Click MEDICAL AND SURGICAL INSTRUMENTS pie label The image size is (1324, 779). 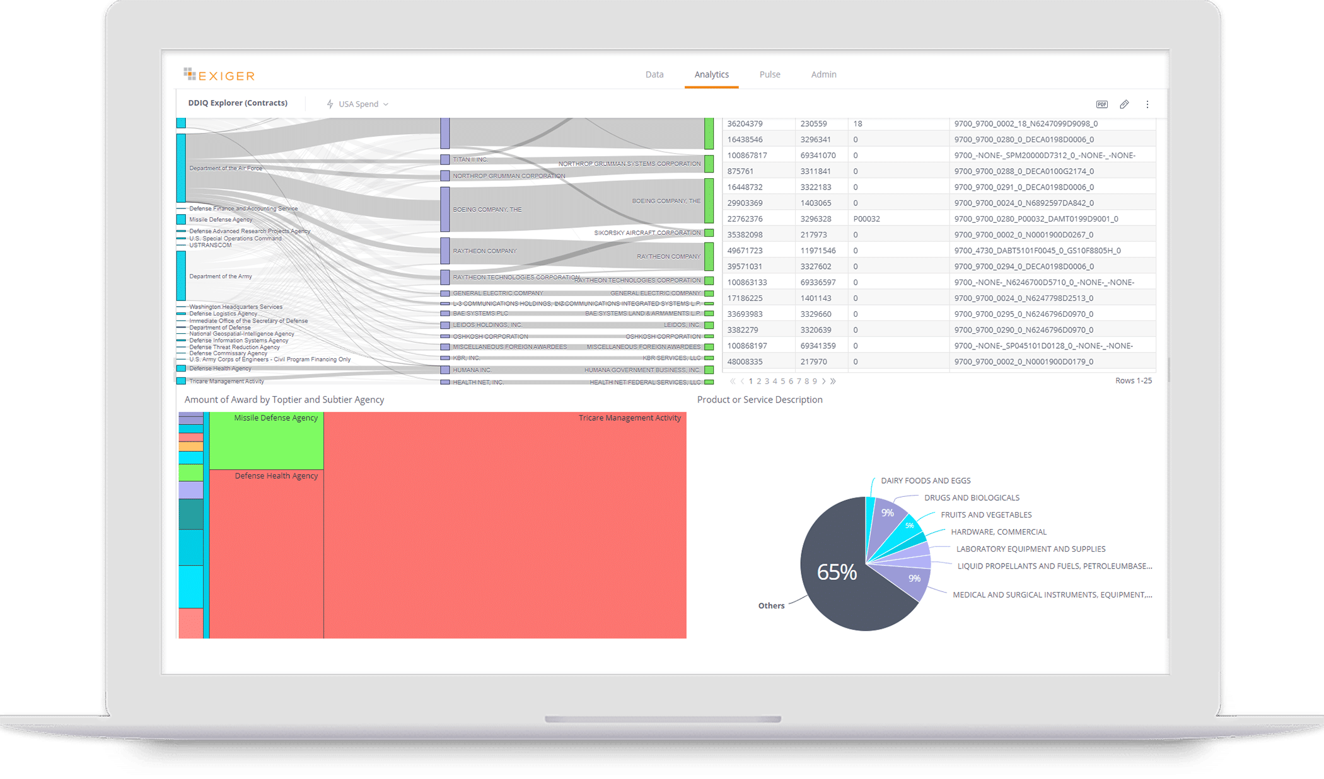click(1052, 594)
